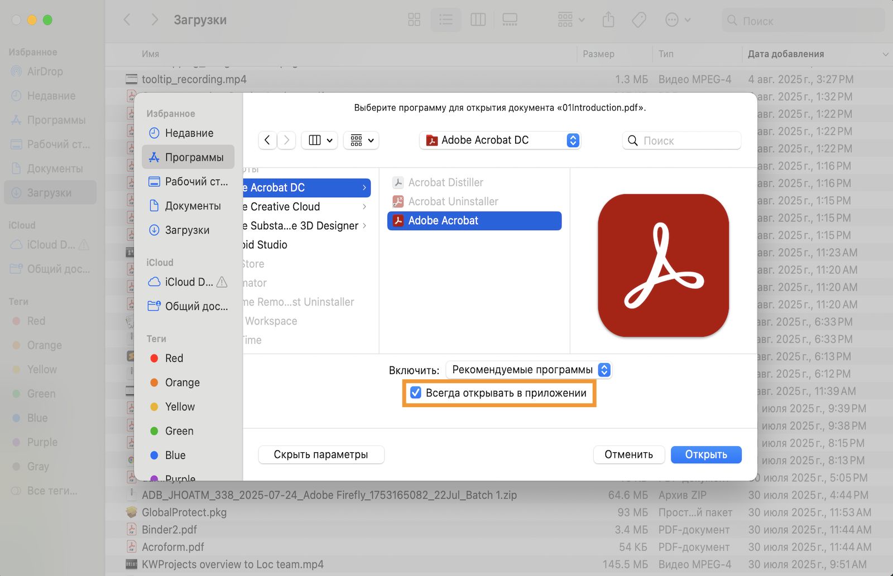This screenshot has height=576, width=893.
Task: Open the Finder grouping options dropdown
Action: tap(571, 20)
